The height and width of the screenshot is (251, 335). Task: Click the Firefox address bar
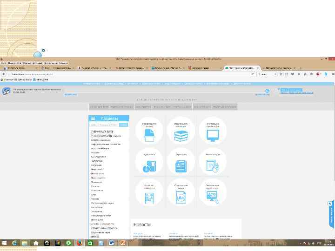pyautogui.click(x=130, y=74)
